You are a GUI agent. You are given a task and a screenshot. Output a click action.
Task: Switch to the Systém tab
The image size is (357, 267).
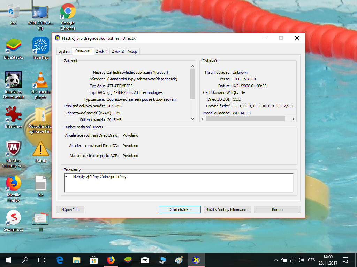coord(64,51)
